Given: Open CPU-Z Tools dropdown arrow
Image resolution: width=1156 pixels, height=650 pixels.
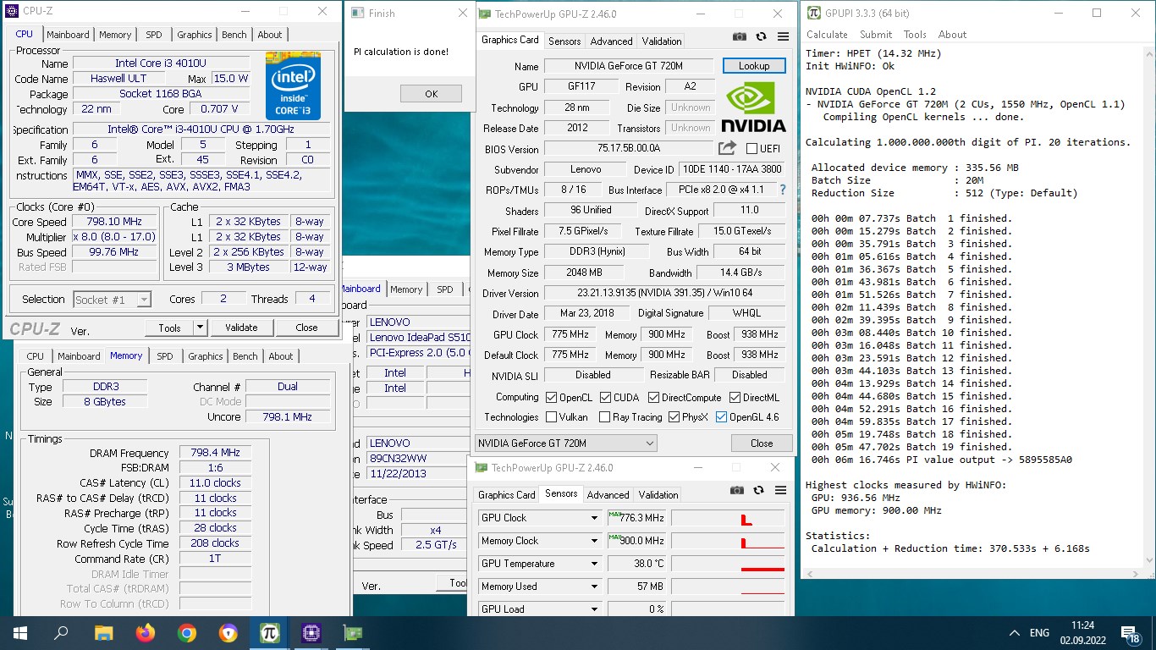Looking at the screenshot, I should tap(200, 328).
